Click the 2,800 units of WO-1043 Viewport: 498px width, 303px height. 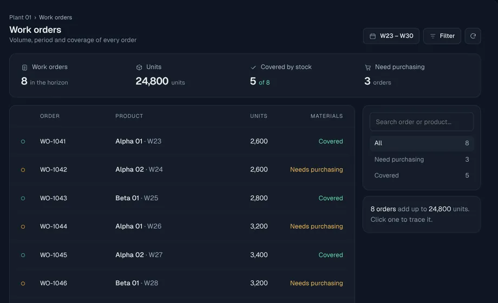click(x=259, y=198)
